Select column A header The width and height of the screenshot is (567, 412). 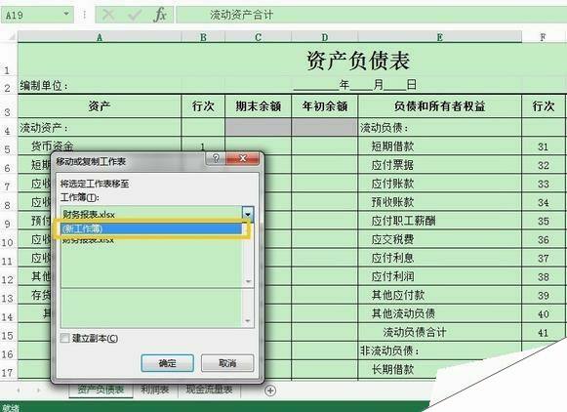[100, 37]
